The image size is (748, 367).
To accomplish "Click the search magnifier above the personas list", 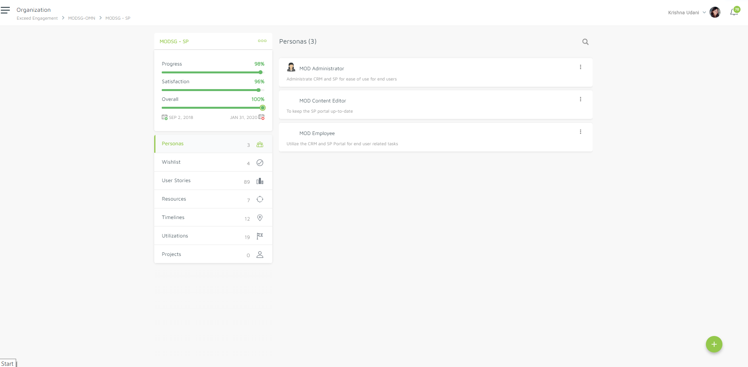I will [585, 42].
